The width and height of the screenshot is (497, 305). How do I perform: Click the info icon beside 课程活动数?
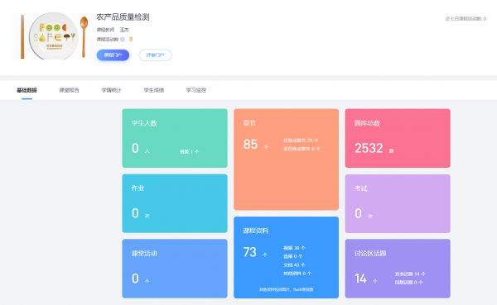123,39
